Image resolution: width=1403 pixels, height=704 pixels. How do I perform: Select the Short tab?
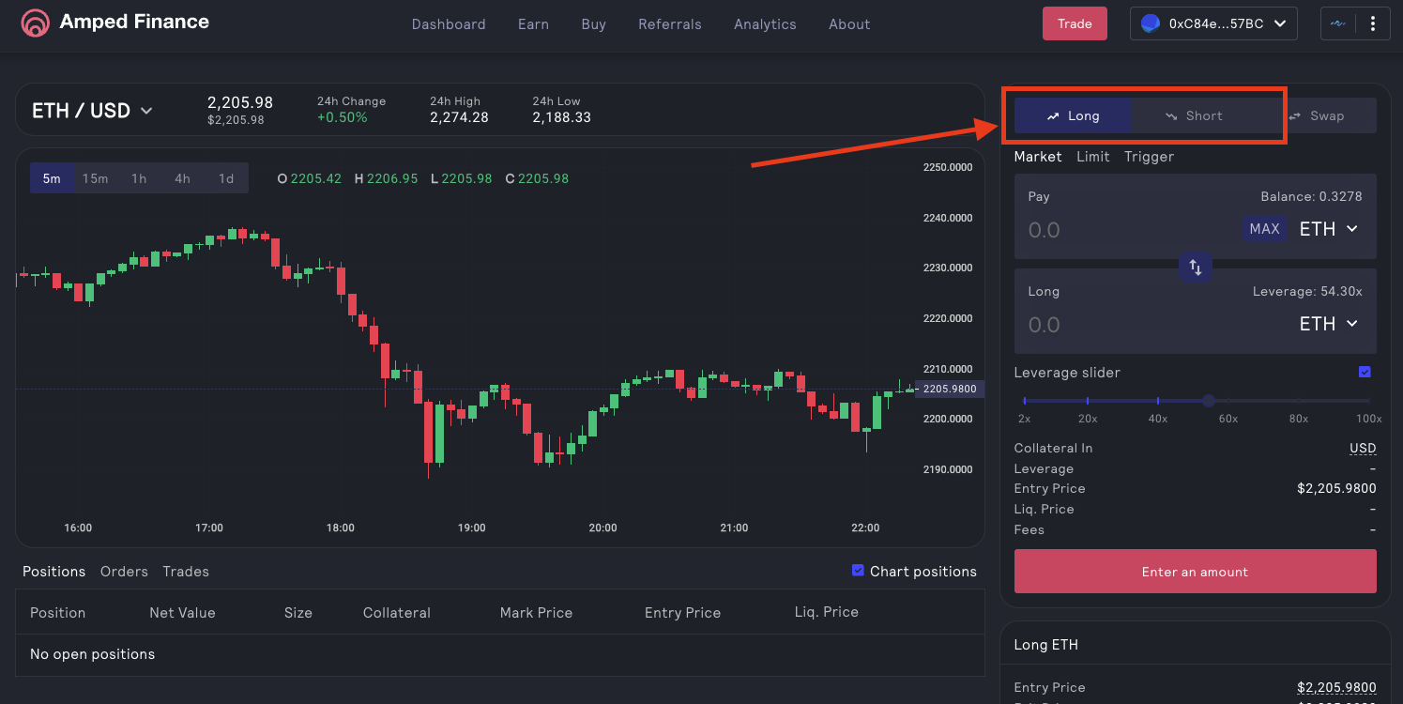click(x=1194, y=115)
